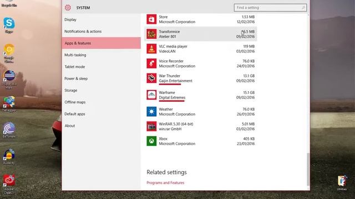Image resolution: width=355 pixels, height=199 pixels.
Task: Select Transformice app name text
Action: (x=169, y=32)
